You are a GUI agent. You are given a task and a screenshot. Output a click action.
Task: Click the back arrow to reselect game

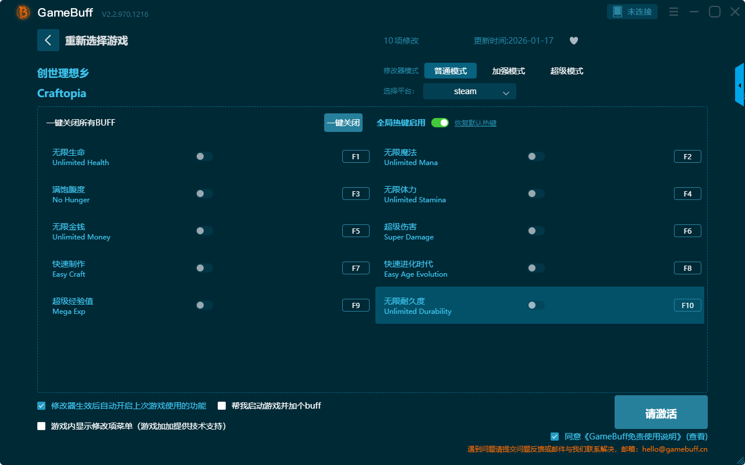(48, 40)
